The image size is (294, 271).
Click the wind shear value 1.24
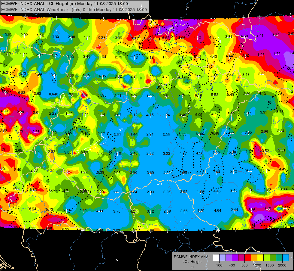click(166, 115)
